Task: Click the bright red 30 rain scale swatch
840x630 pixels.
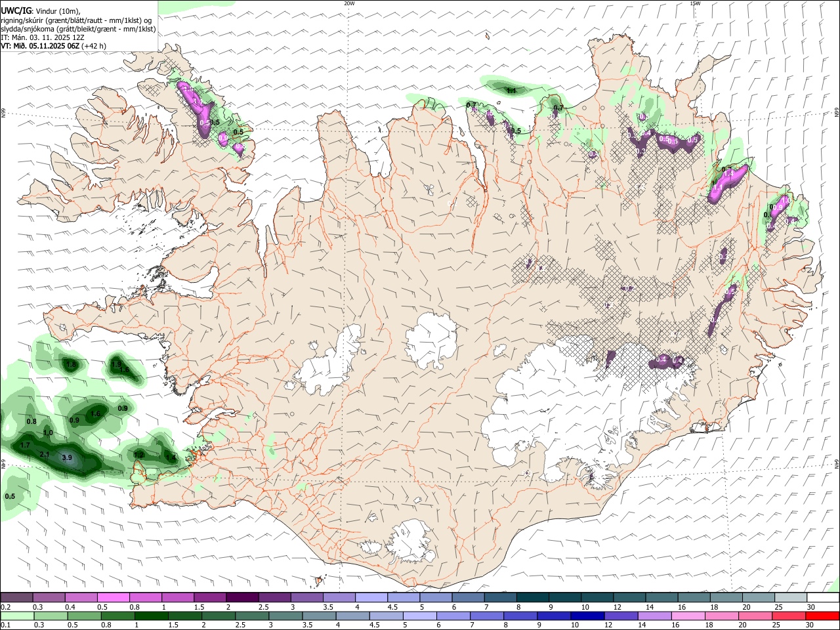Action: (822, 616)
